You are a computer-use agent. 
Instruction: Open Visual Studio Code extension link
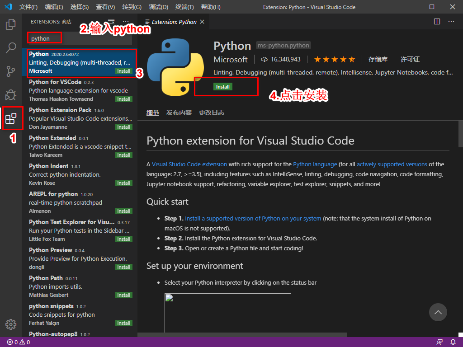pos(189,164)
